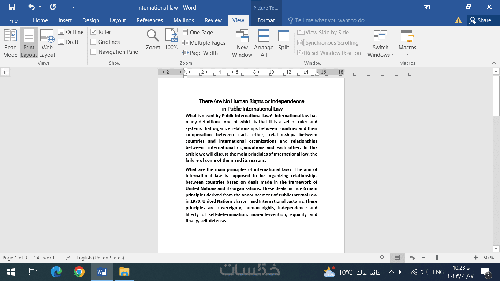Open the Design tab
The image size is (500, 281).
coord(91,20)
